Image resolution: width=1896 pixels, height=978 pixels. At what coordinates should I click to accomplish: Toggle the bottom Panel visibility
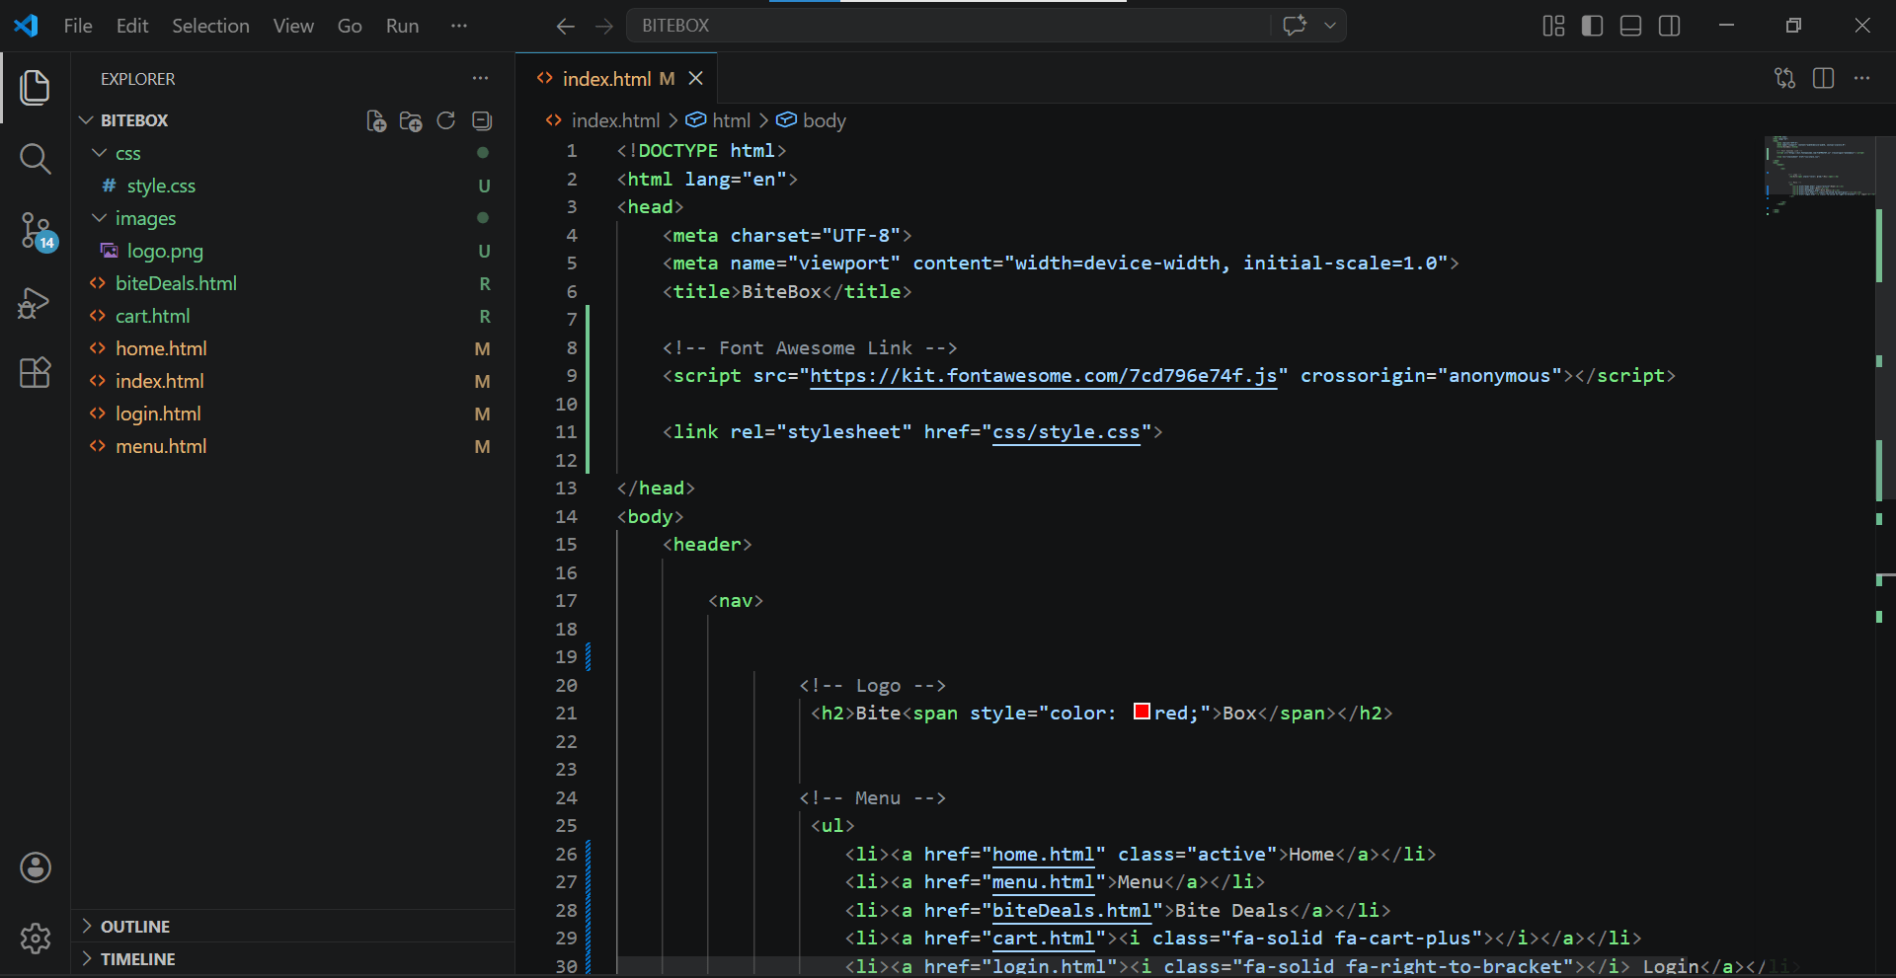click(1631, 26)
